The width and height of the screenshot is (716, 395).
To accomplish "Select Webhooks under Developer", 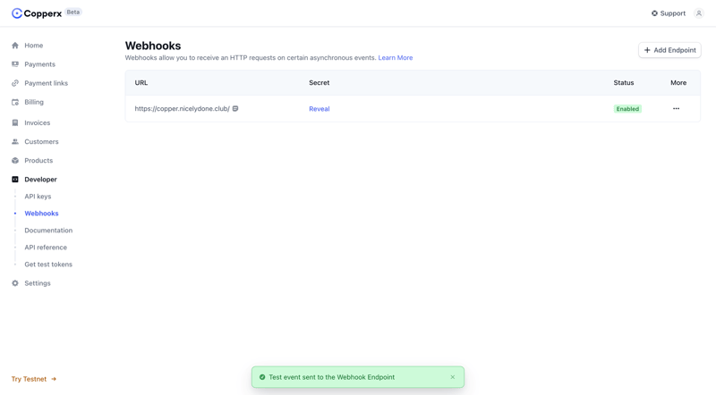I will (41, 214).
